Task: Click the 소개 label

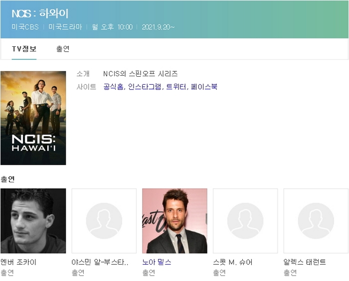Action: (83, 74)
